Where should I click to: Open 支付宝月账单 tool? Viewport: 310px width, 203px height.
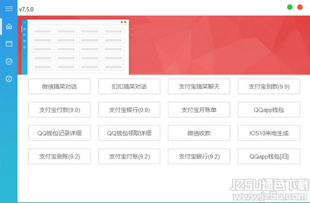(199, 109)
